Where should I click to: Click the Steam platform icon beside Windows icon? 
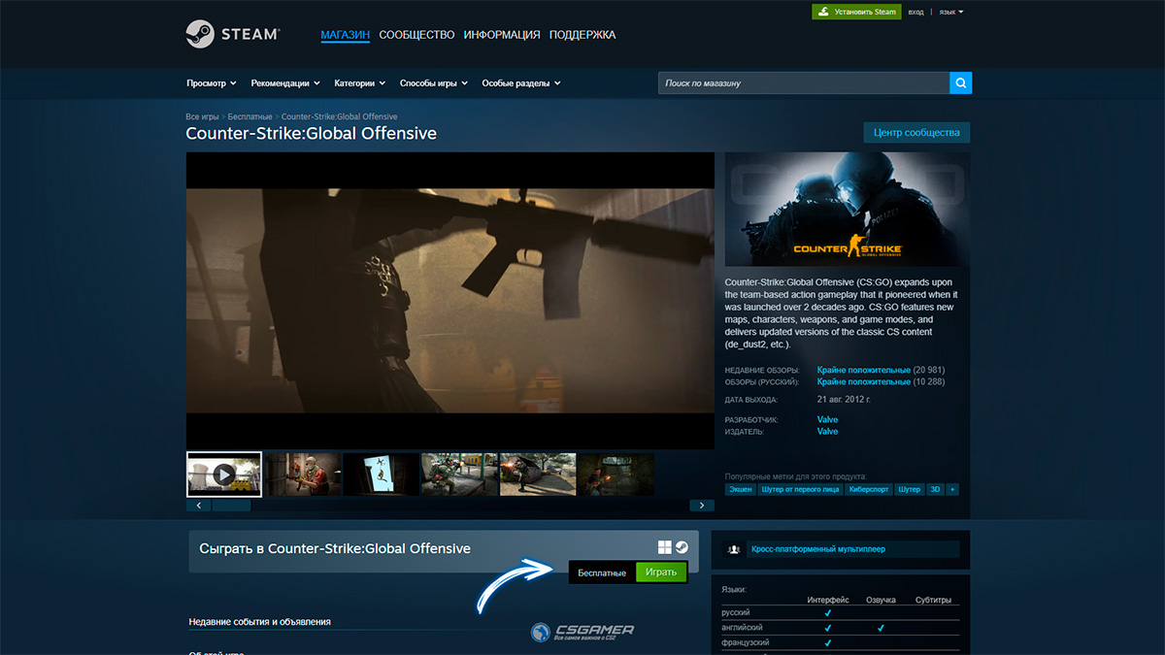pyautogui.click(x=682, y=547)
